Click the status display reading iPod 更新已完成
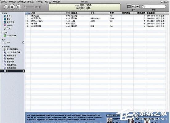 click(x=85, y=7)
